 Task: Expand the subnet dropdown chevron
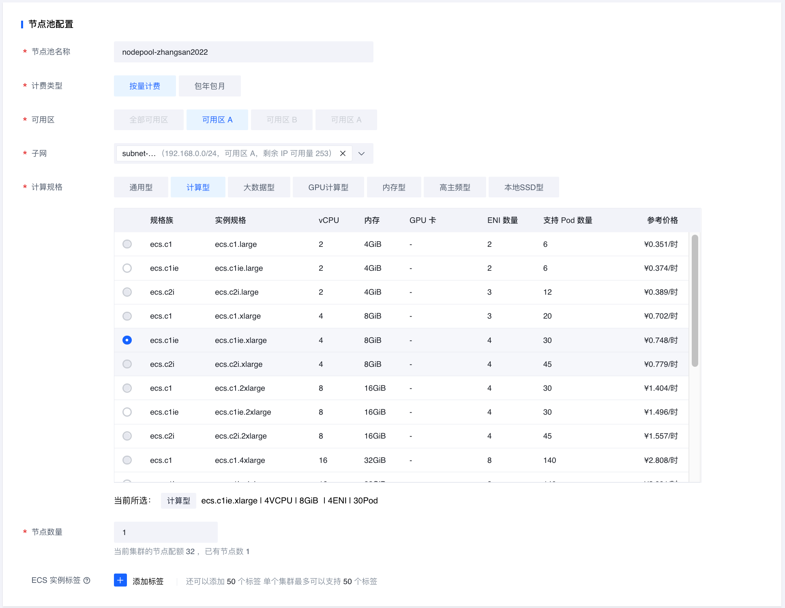click(362, 153)
